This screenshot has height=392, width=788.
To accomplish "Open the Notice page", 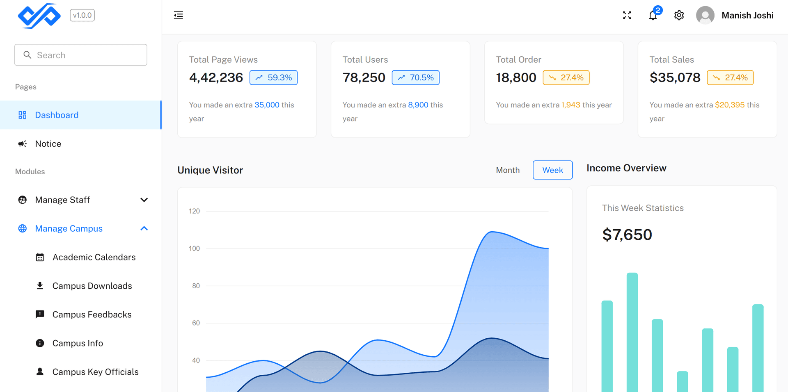I will (81, 144).
